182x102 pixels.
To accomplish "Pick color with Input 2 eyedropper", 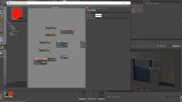I will click(103, 16).
